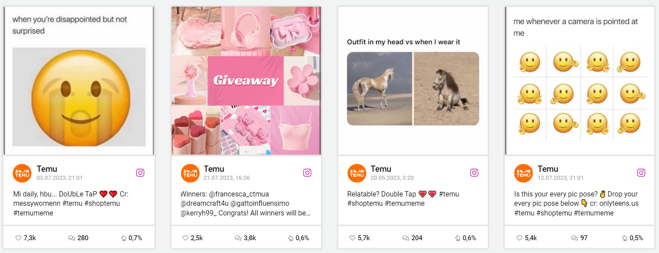Click the comments icon showing 204
The image size is (659, 253).
tap(405, 238)
